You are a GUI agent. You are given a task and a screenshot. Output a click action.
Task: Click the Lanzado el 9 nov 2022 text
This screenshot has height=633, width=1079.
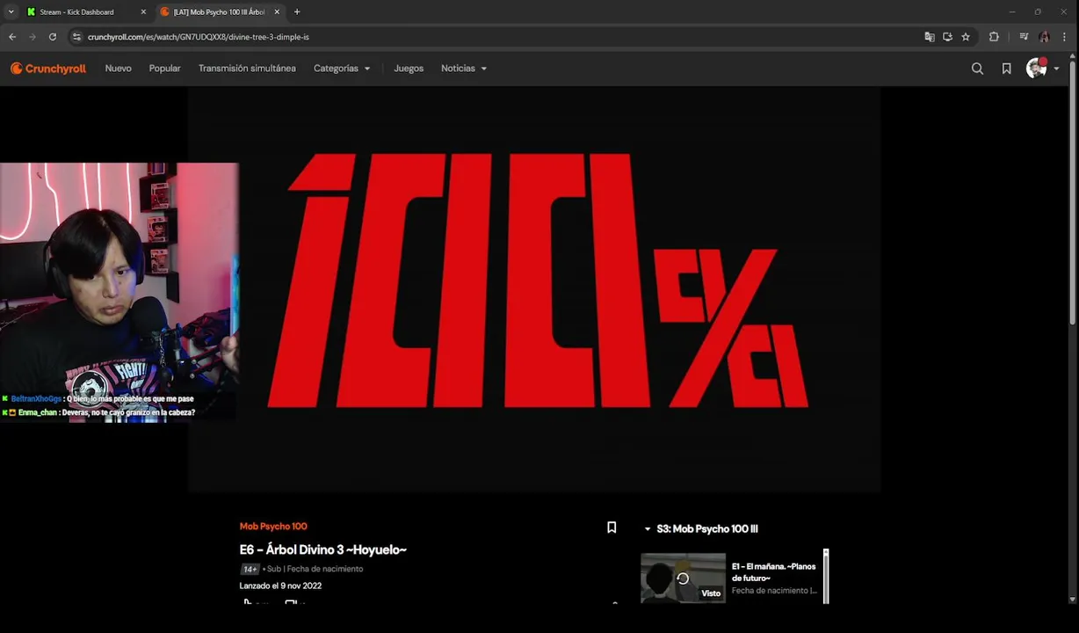280,586
